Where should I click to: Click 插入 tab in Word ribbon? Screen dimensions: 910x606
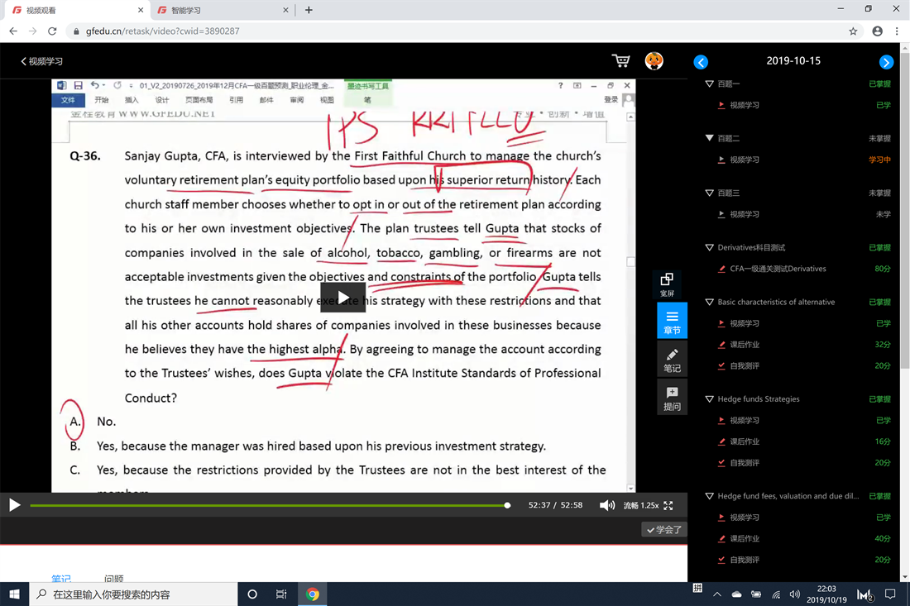tap(132, 100)
